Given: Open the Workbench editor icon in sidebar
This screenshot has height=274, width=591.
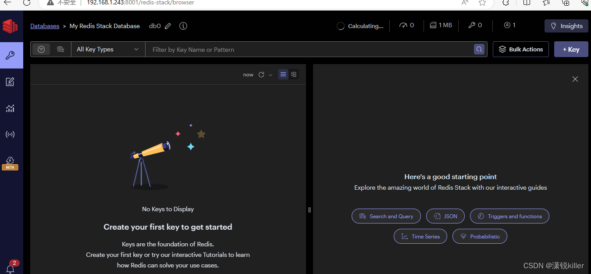Looking at the screenshot, I should [x=10, y=82].
